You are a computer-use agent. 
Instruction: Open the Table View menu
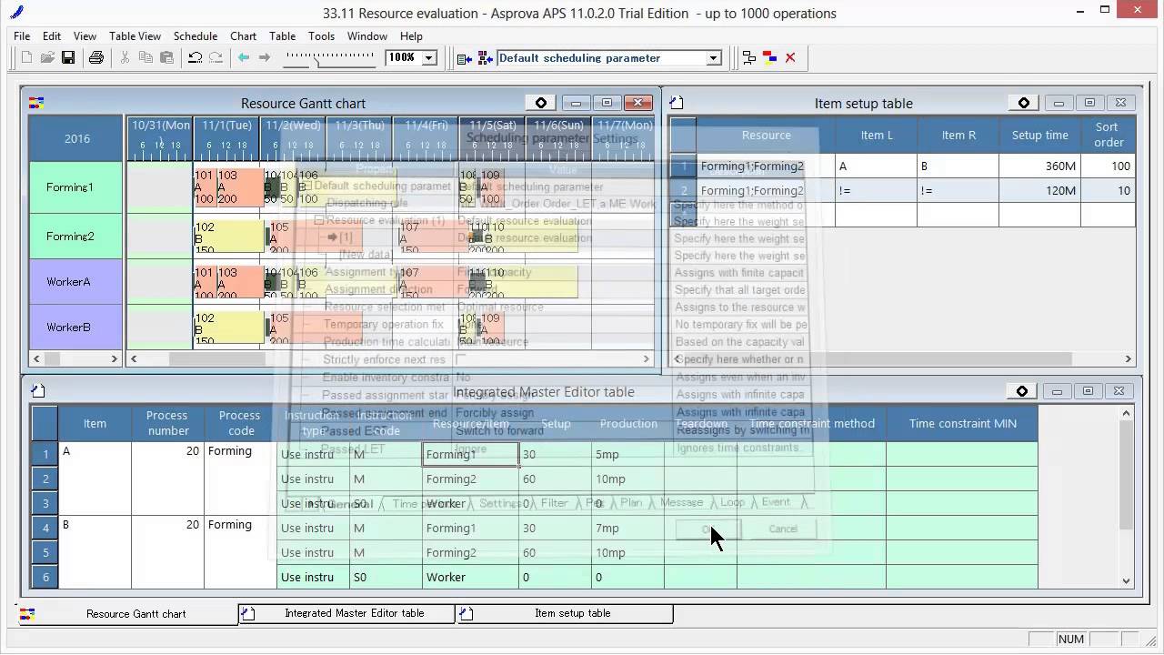coord(135,35)
